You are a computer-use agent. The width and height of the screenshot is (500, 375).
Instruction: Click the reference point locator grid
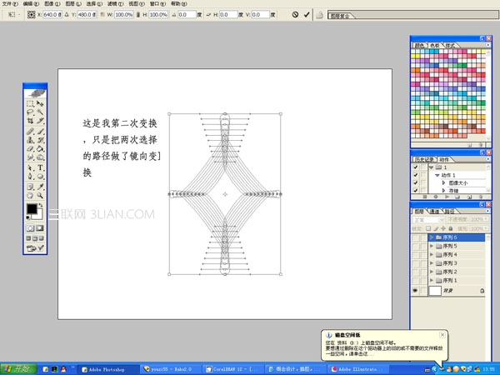pyautogui.click(x=31, y=14)
